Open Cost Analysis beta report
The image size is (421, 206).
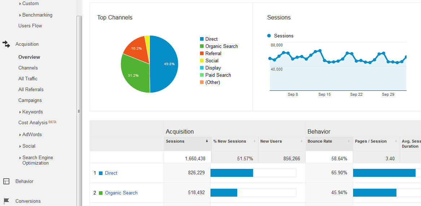click(33, 122)
